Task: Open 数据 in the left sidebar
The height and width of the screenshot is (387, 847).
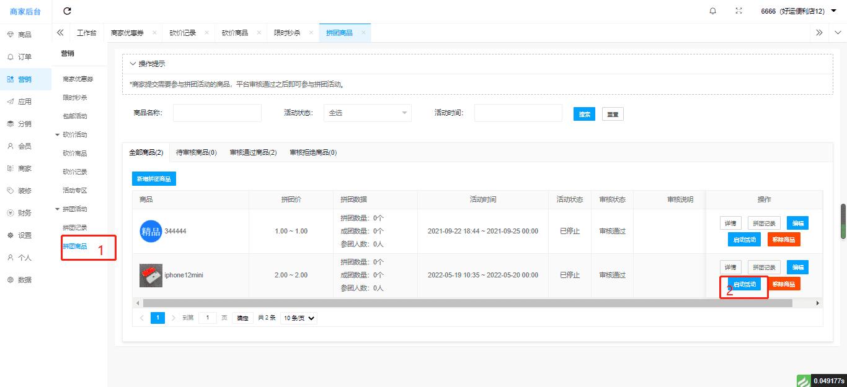Action: [x=24, y=280]
